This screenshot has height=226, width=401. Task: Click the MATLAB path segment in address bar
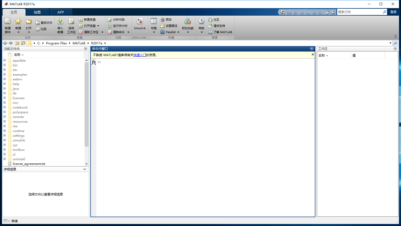[x=79, y=43]
